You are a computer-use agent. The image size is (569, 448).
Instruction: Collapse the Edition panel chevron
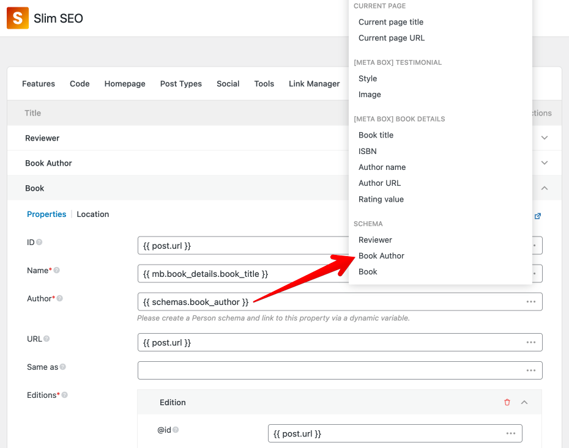point(524,402)
